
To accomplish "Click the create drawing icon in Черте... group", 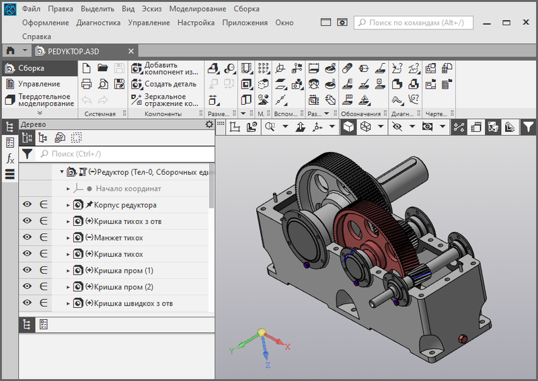I will [x=430, y=69].
